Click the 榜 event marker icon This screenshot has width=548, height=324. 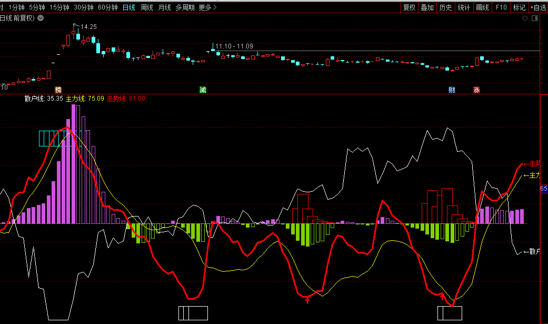[x=58, y=90]
